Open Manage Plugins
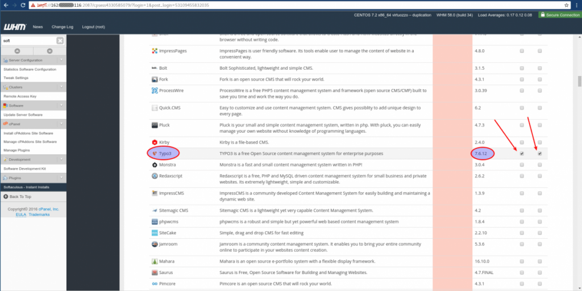The width and height of the screenshot is (582, 291). [x=16, y=150]
